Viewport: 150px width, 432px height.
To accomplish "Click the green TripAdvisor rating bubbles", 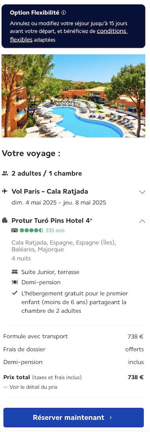I will (x=31, y=230).
